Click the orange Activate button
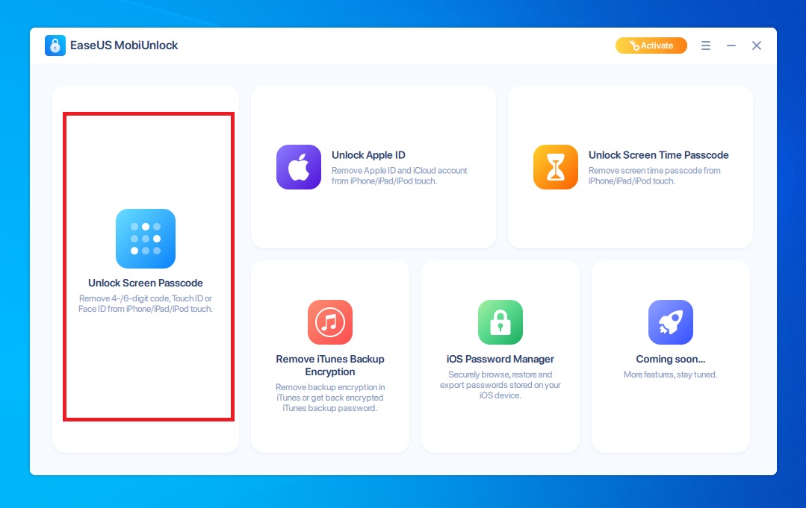Image resolution: width=806 pixels, height=508 pixels. pyautogui.click(x=651, y=46)
